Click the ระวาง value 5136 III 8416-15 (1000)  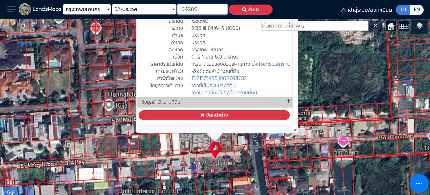[215, 28]
